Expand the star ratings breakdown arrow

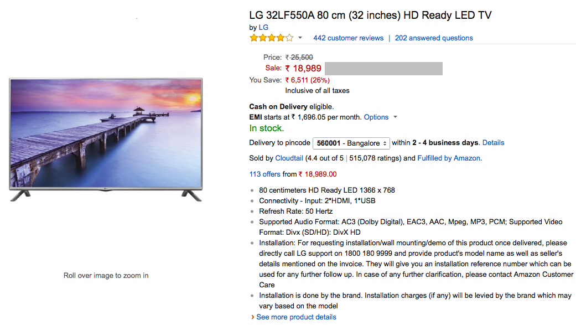point(300,38)
